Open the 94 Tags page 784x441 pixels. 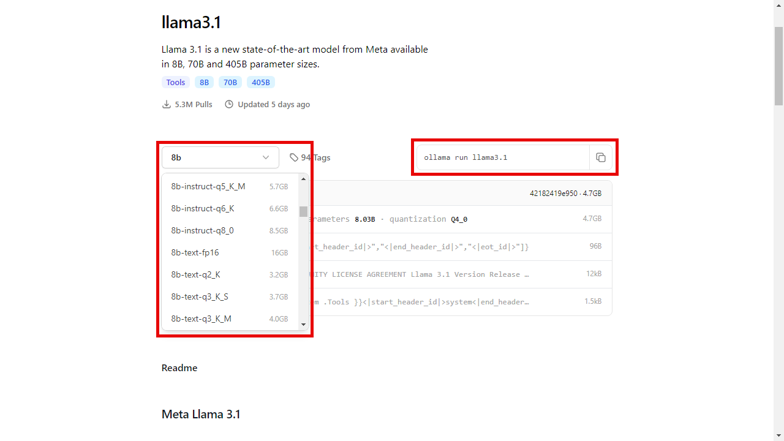coord(314,157)
